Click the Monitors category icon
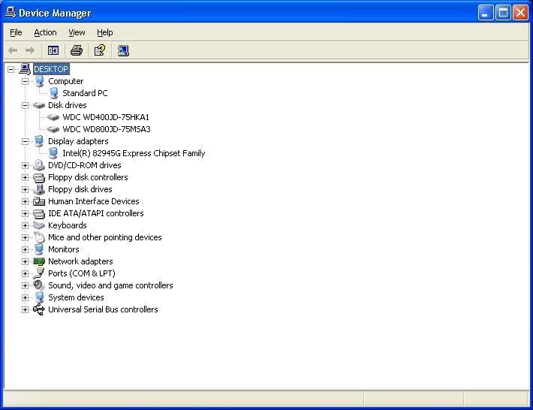The height and width of the screenshot is (410, 533). (39, 249)
